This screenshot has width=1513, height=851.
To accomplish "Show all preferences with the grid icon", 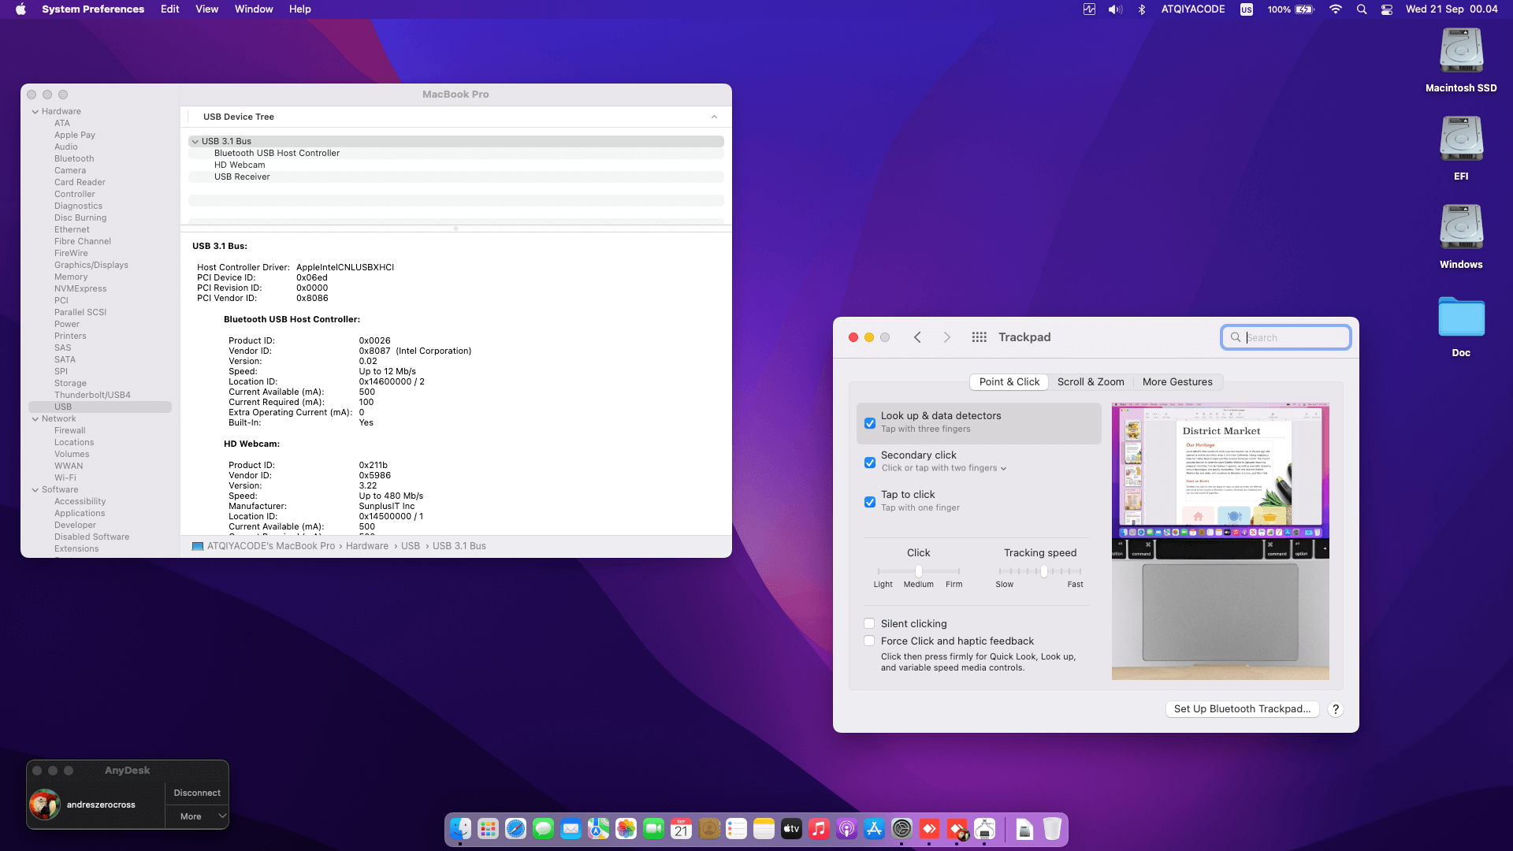I will [x=979, y=337].
